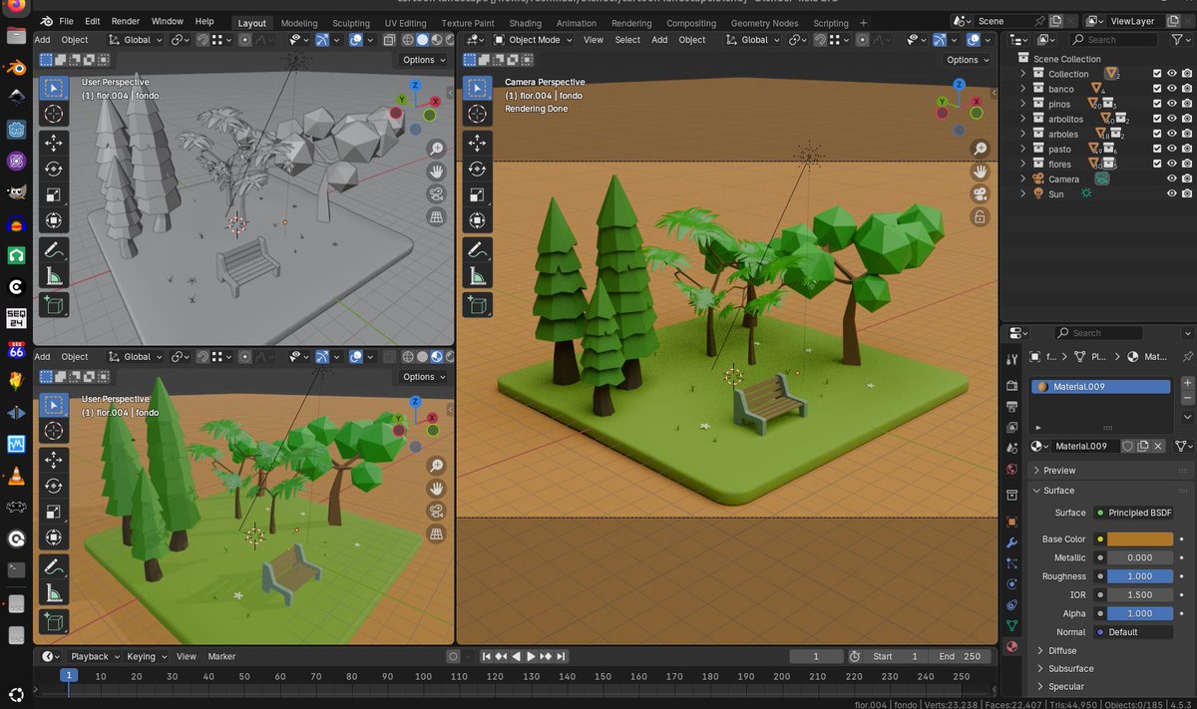Switch to the Shading workspace tab
This screenshot has width=1197, height=709.
(525, 23)
